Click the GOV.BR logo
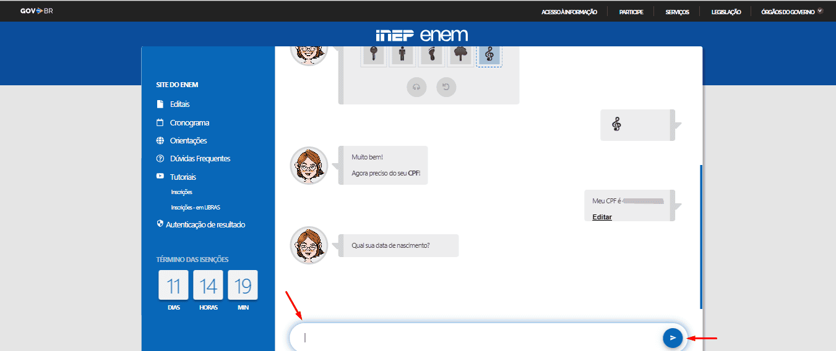This screenshot has height=351, width=836. [37, 11]
